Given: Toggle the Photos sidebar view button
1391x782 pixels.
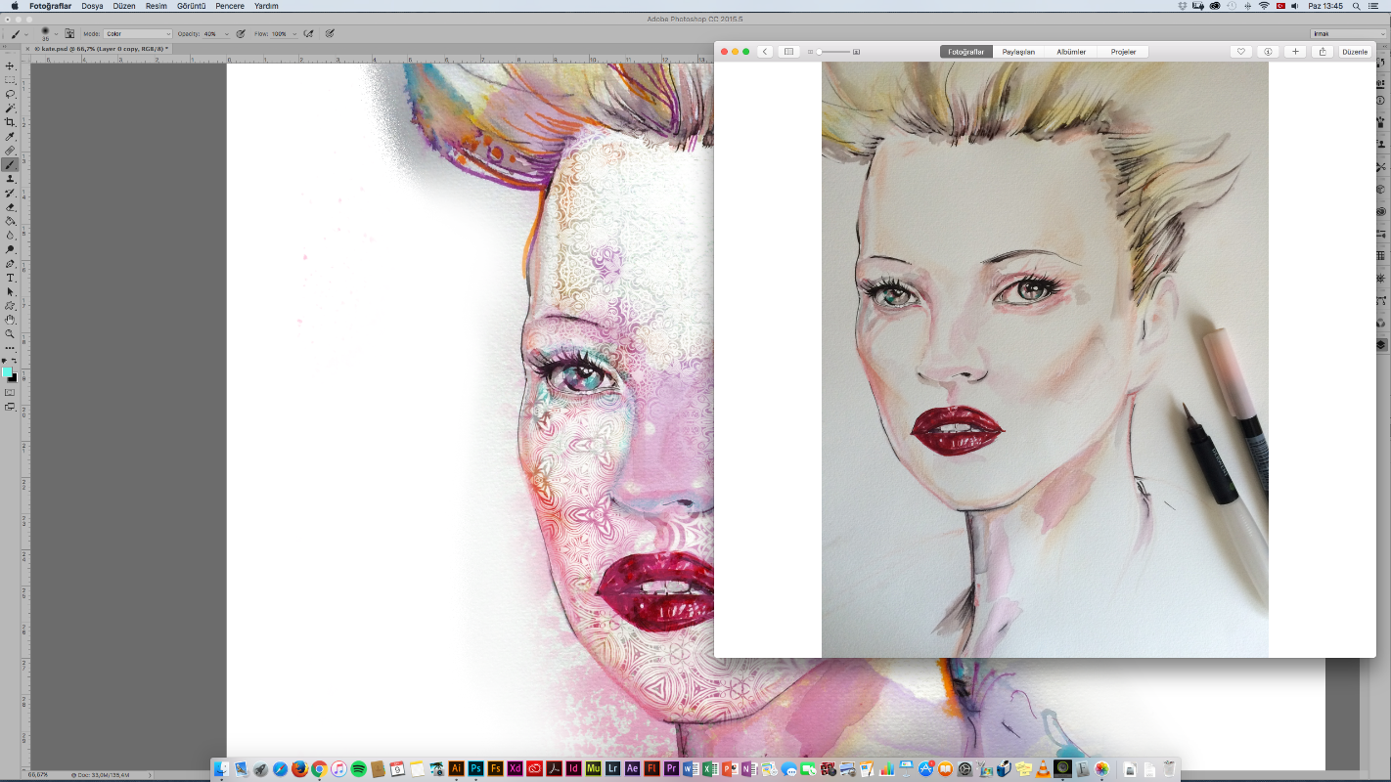Looking at the screenshot, I should tap(788, 52).
